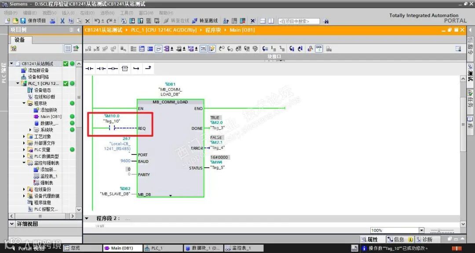Click the delete network icon
This screenshot has height=253, width=475.
pos(97,49)
